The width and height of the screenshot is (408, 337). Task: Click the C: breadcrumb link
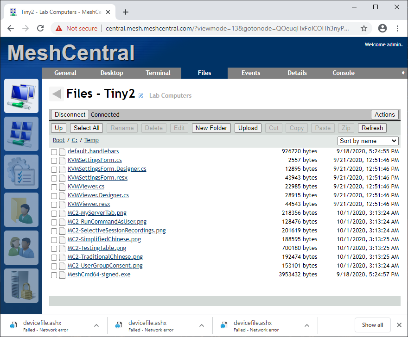pos(75,140)
